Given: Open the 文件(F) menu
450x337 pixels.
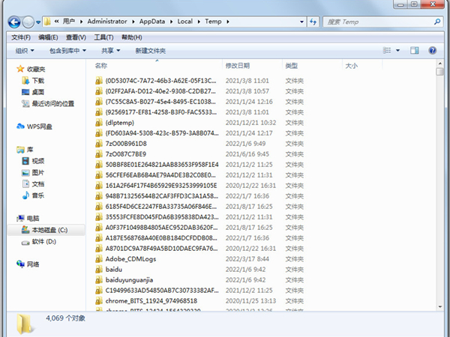Looking at the screenshot, I should [20, 37].
